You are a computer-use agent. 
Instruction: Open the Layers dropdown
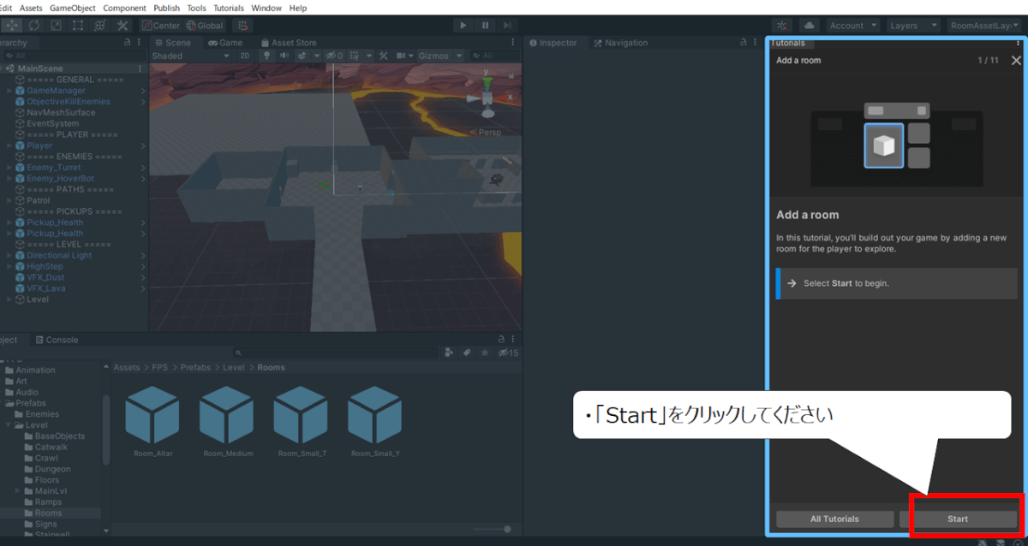913,26
